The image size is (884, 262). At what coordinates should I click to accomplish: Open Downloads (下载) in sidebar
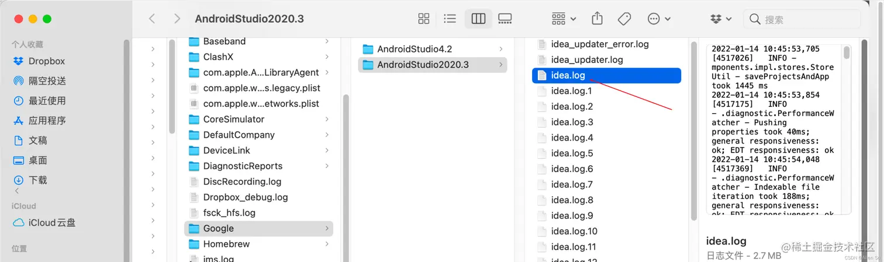click(x=30, y=180)
